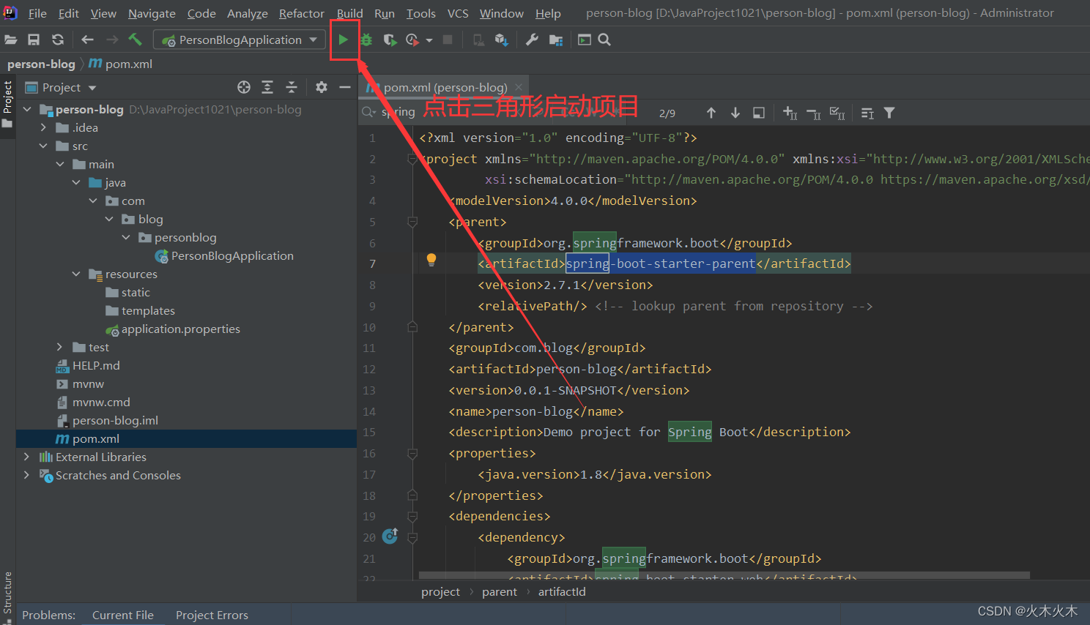1090x625 pixels.
Task: Click the SDK Manager icon with download arrow
Action: point(501,40)
